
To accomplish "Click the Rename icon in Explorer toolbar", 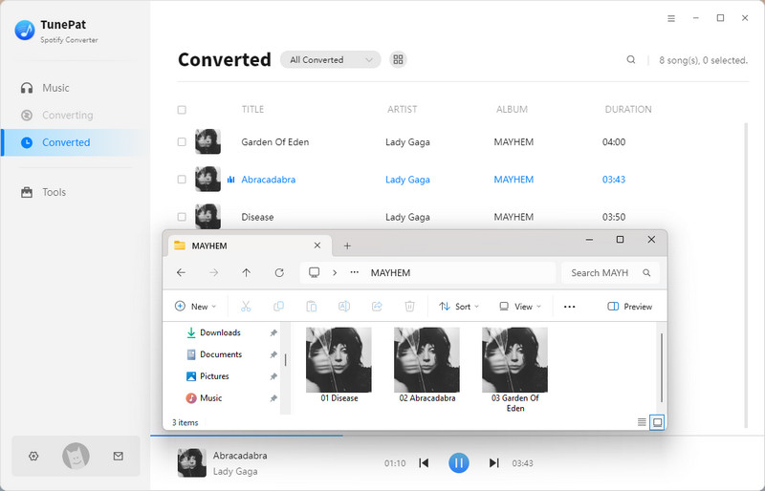I will coord(344,307).
